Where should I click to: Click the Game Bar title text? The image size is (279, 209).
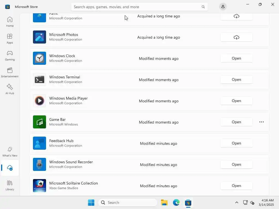tap(57, 119)
